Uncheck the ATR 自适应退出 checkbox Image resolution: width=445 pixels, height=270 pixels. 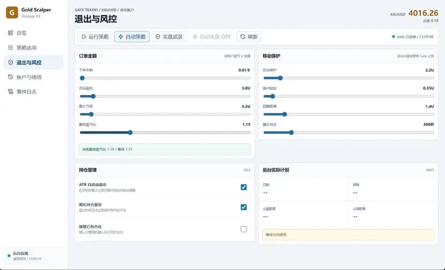[244, 187]
